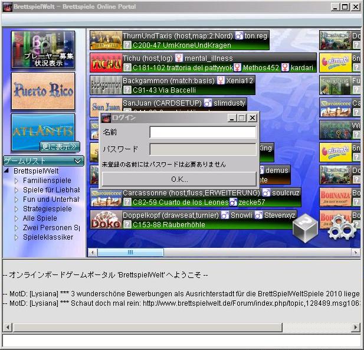Open the gears settings icon
This screenshot has width=364, height=350.
(x=341, y=228)
